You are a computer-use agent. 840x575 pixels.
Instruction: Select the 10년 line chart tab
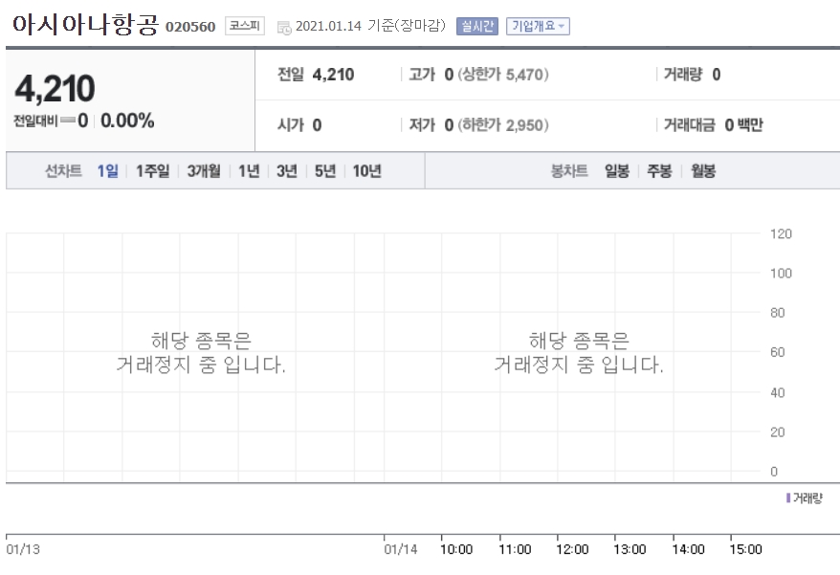[367, 171]
